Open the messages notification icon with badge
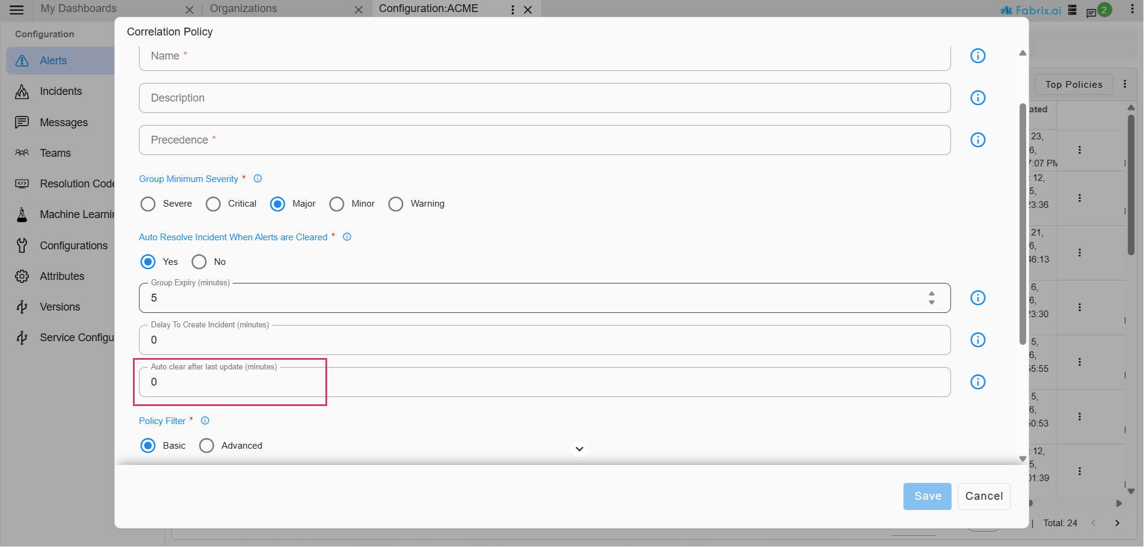Image resolution: width=1144 pixels, height=549 pixels. tap(1091, 13)
